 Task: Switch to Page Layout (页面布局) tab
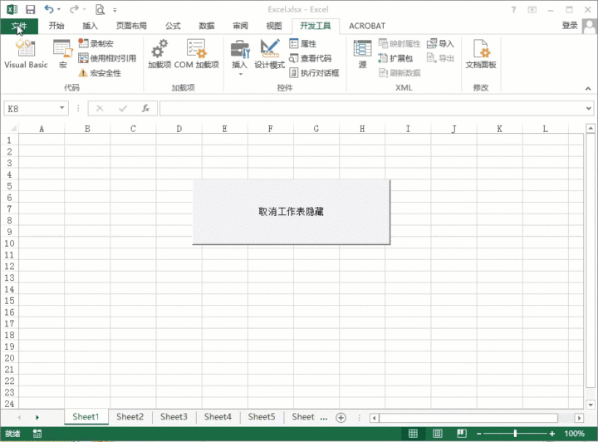click(131, 26)
